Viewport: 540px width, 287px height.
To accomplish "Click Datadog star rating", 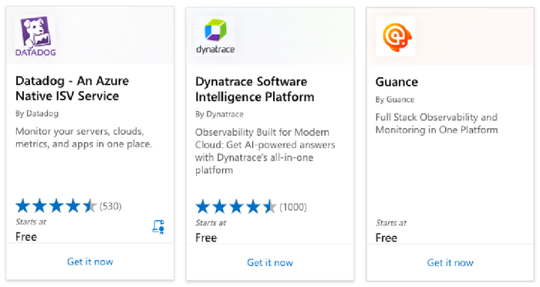I will click(56, 206).
